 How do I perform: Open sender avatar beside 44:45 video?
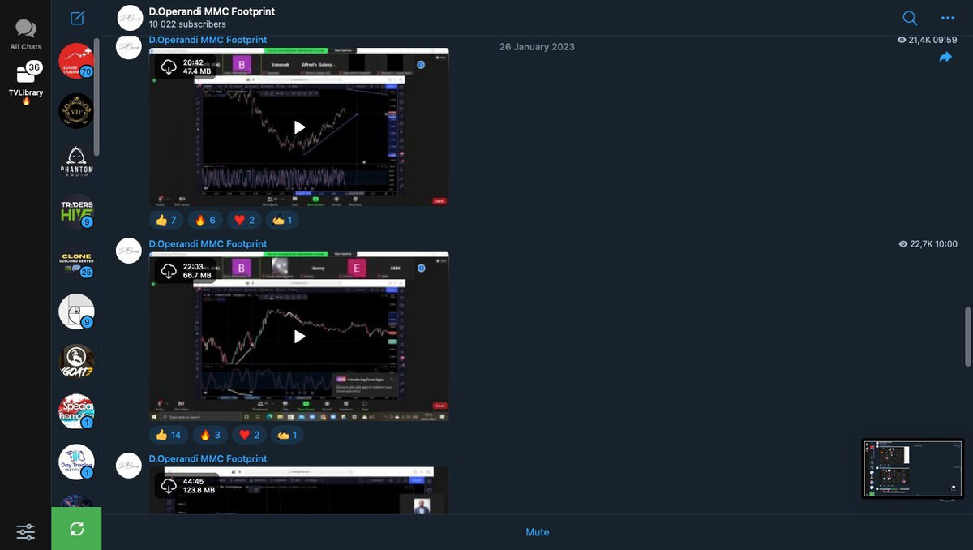[130, 466]
